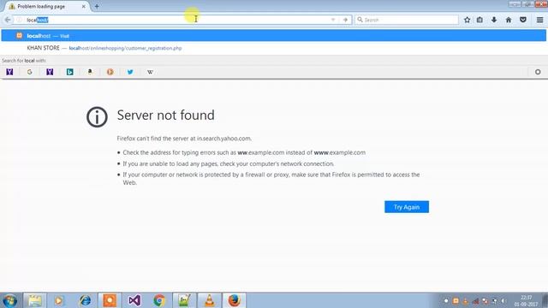Launch Windows Media Player from taskbar

[x=59, y=300]
